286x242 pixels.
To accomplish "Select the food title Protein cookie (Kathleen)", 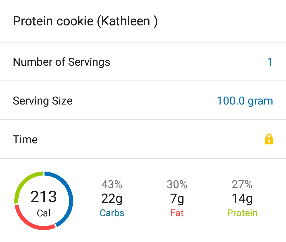I will pyautogui.click(x=85, y=21).
